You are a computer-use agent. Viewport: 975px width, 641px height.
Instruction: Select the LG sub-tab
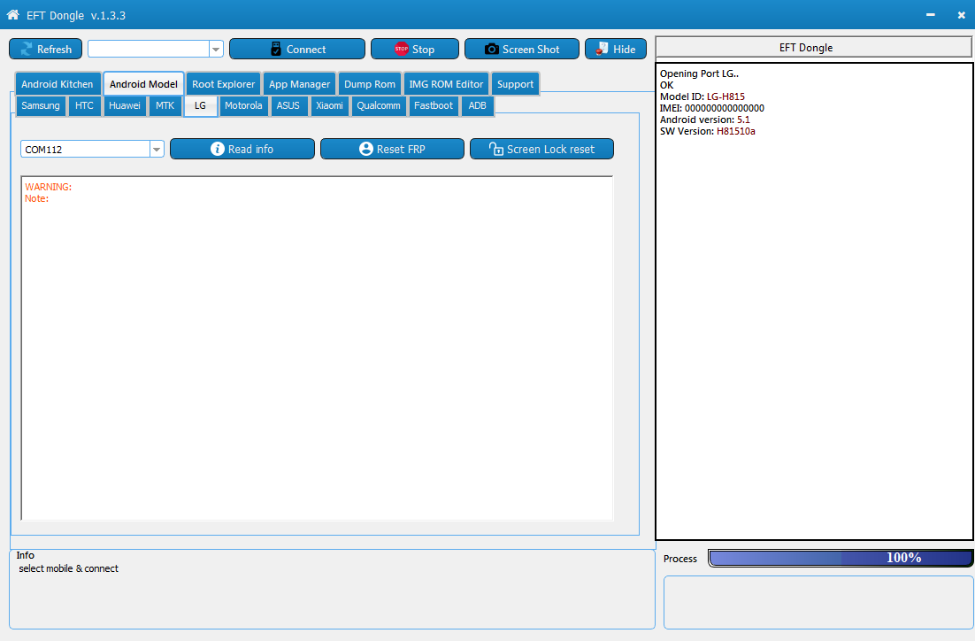(x=200, y=105)
